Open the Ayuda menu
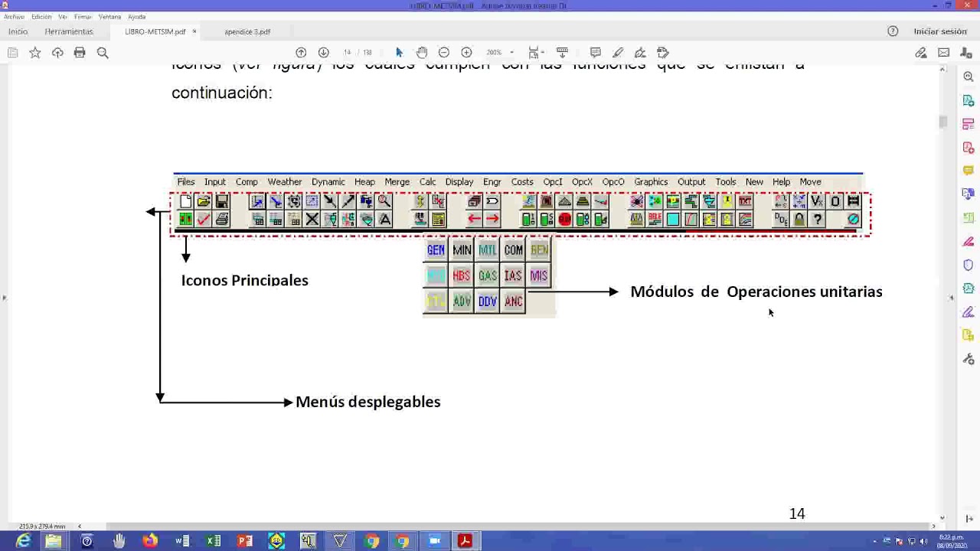Viewport: 980px width, 551px height. [136, 16]
